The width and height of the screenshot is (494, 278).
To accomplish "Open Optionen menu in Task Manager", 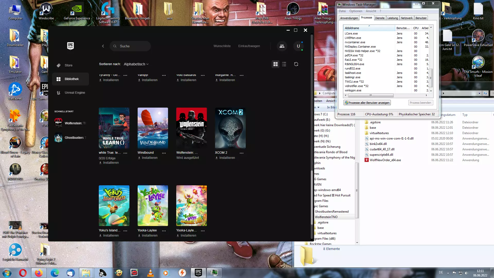I will [356, 11].
